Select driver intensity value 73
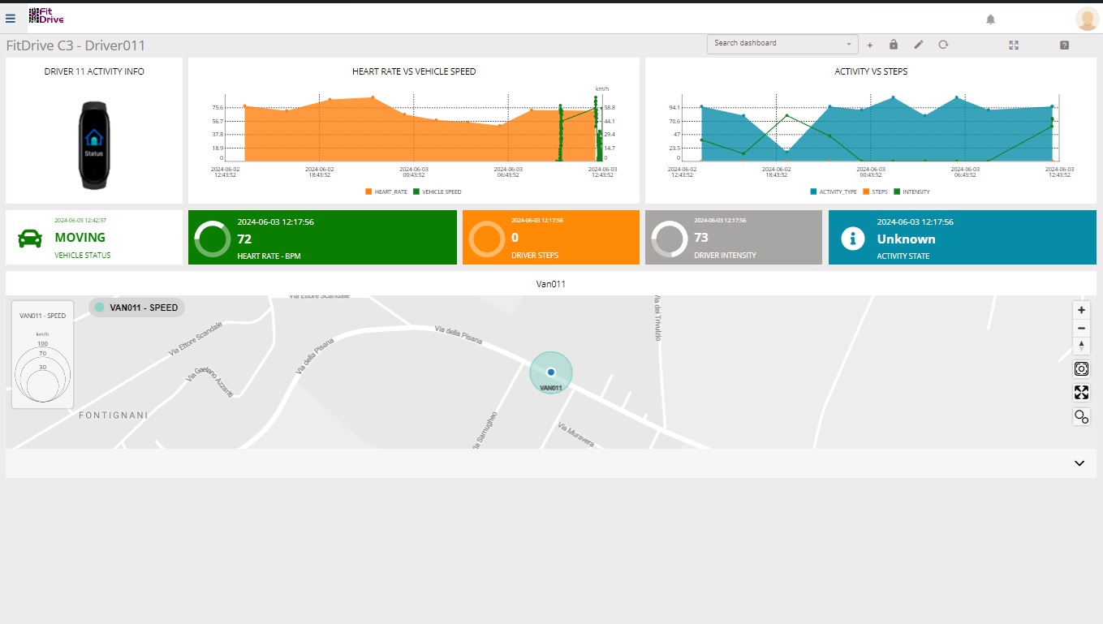Screen dimensions: 1103x624 pyautogui.click(x=701, y=238)
